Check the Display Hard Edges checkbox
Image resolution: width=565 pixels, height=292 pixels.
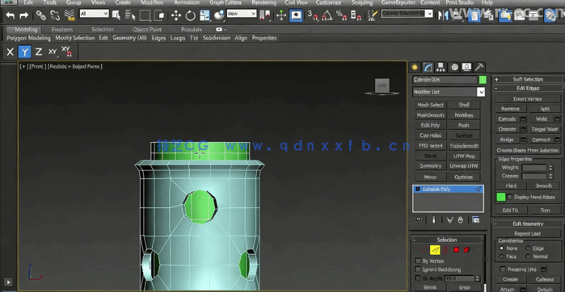tap(510, 197)
